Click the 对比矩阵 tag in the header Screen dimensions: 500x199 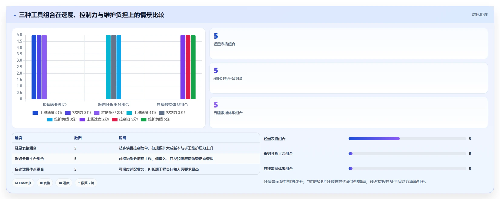479,15
